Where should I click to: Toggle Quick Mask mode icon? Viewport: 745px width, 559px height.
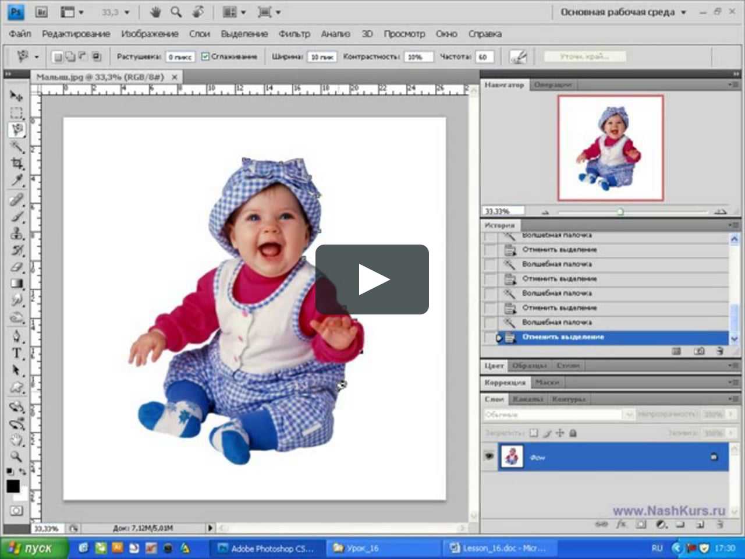(16, 511)
